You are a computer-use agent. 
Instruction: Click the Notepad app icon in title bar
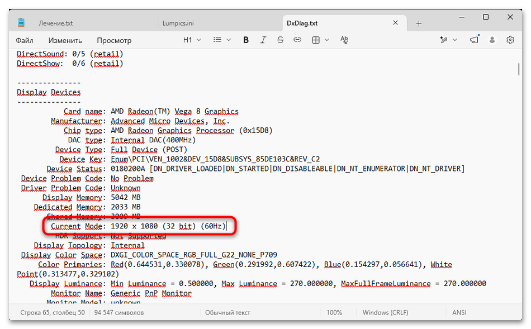21,23
